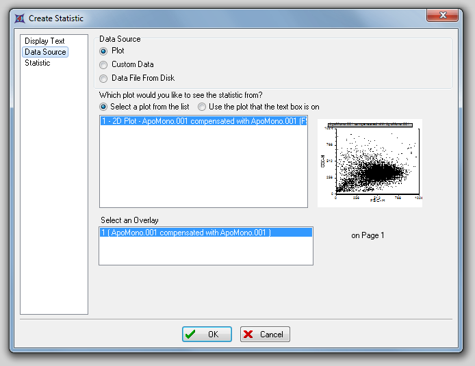The width and height of the screenshot is (475, 366).
Task: Select the Plot data source radio button
Action: 103,51
